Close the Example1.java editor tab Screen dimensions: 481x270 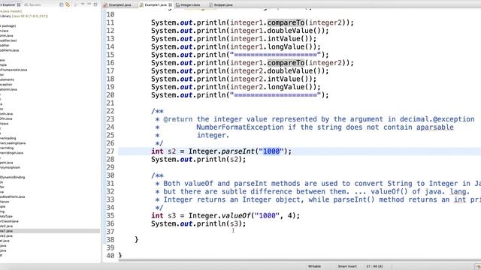tap(170, 5)
